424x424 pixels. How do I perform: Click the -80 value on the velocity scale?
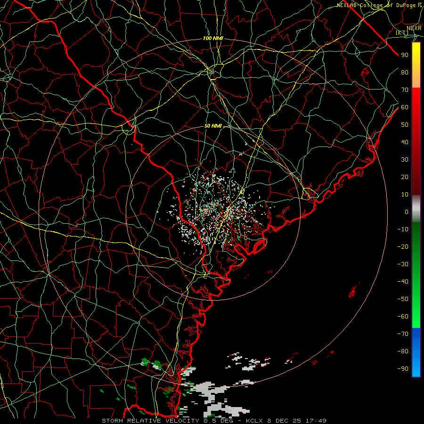(x=403, y=351)
